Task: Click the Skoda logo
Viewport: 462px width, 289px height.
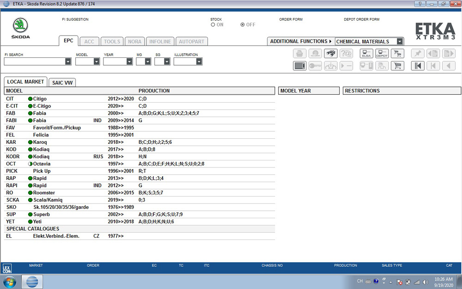Action: (x=20, y=28)
